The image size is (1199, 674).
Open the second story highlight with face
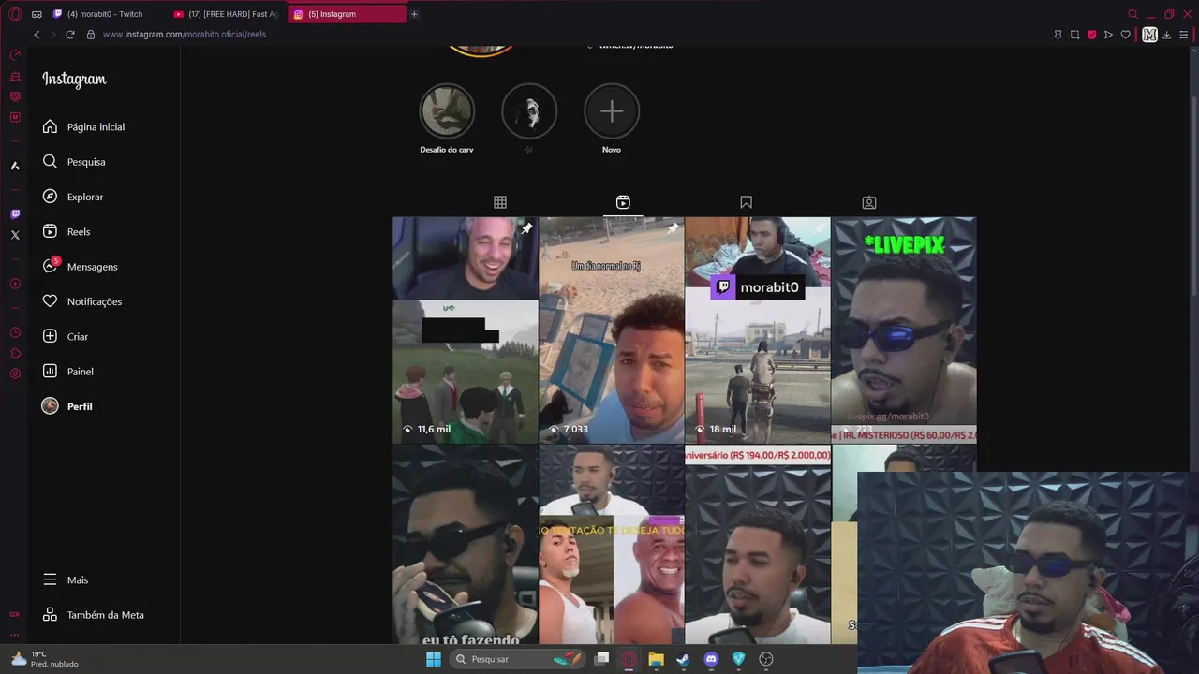pos(529,111)
